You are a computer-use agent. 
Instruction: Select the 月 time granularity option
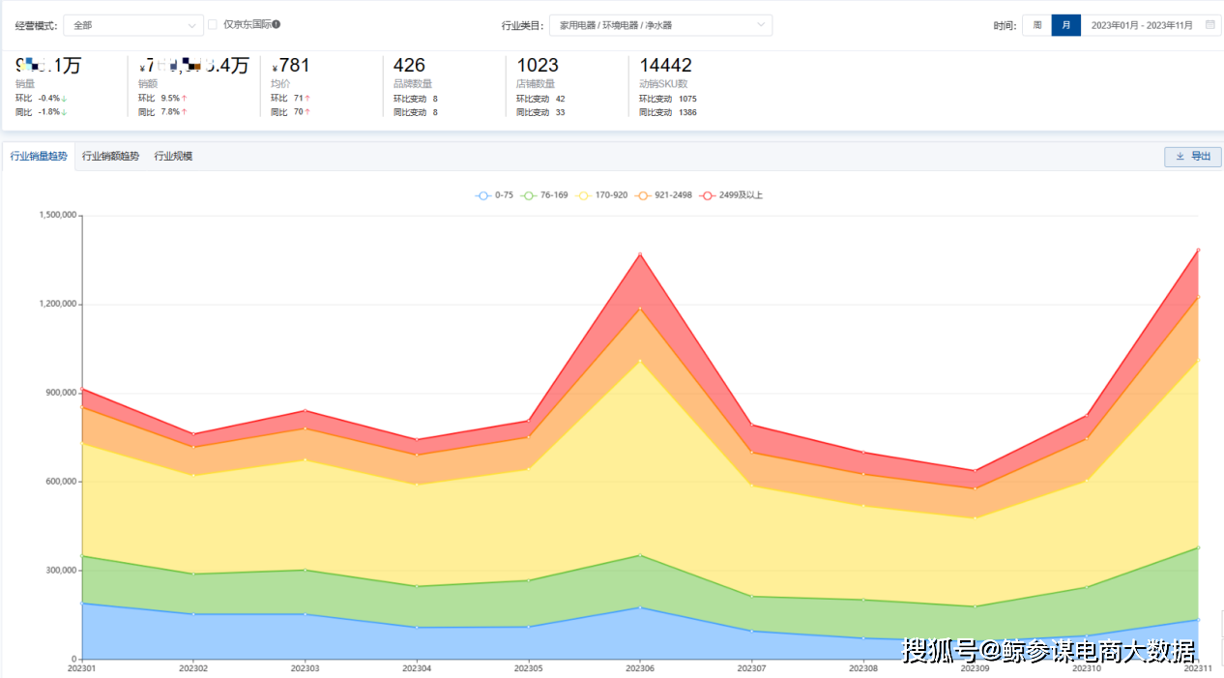click(1066, 25)
